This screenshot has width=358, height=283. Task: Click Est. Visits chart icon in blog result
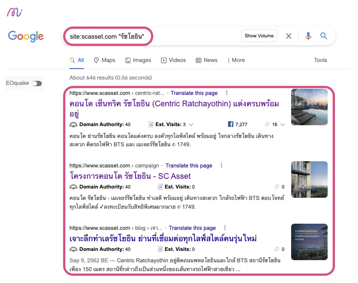(x=160, y=249)
